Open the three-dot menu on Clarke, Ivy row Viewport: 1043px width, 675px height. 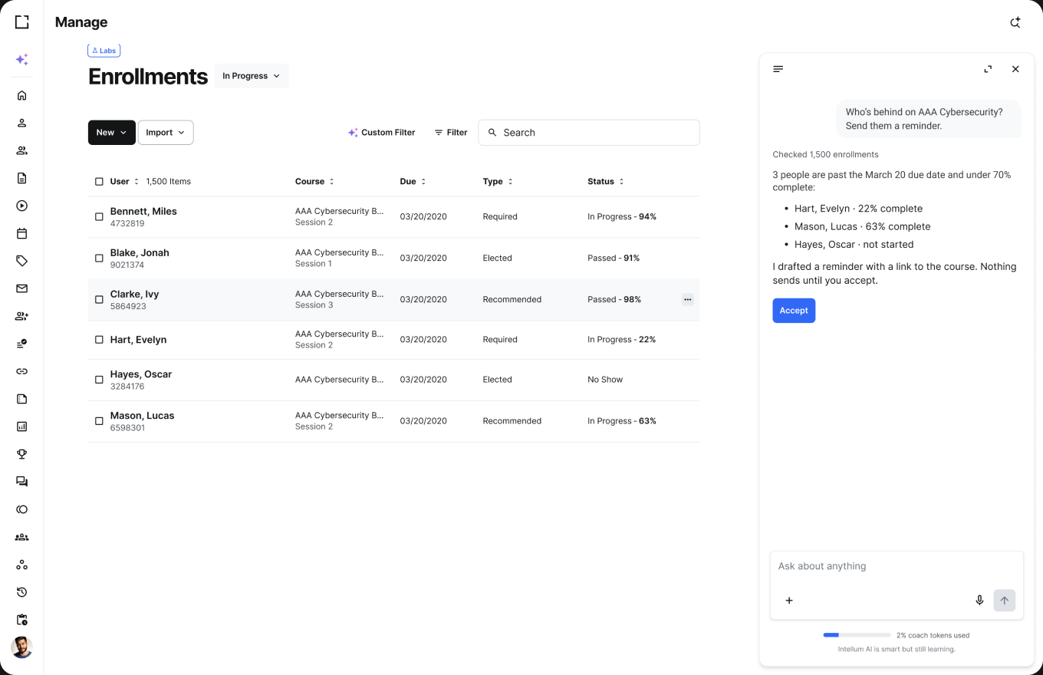688,300
